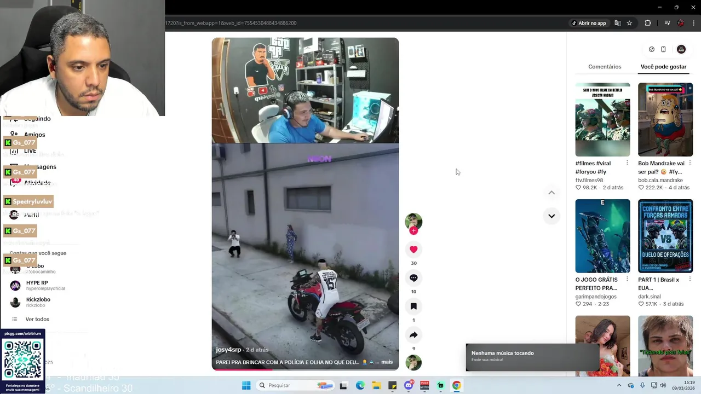Open TikTok profile avatar in header
The image size is (701, 394).
(x=681, y=49)
